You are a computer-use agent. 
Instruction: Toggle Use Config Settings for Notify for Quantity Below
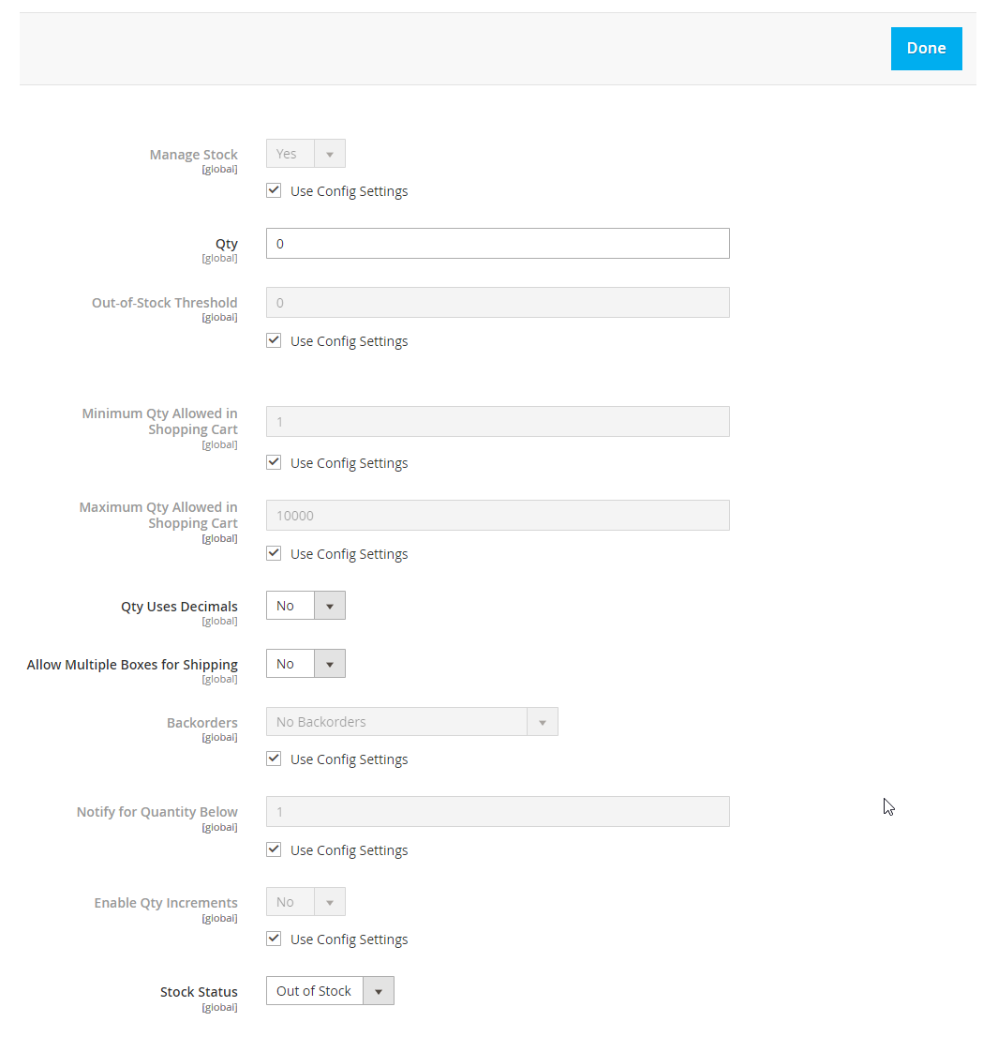(x=274, y=849)
